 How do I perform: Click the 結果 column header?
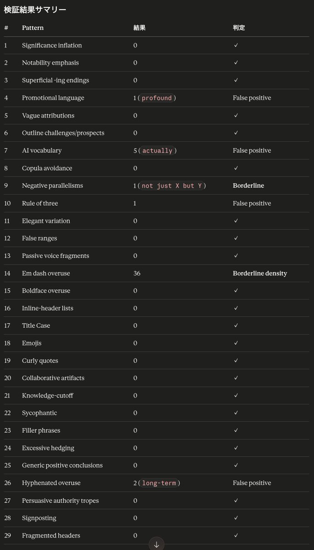click(139, 28)
